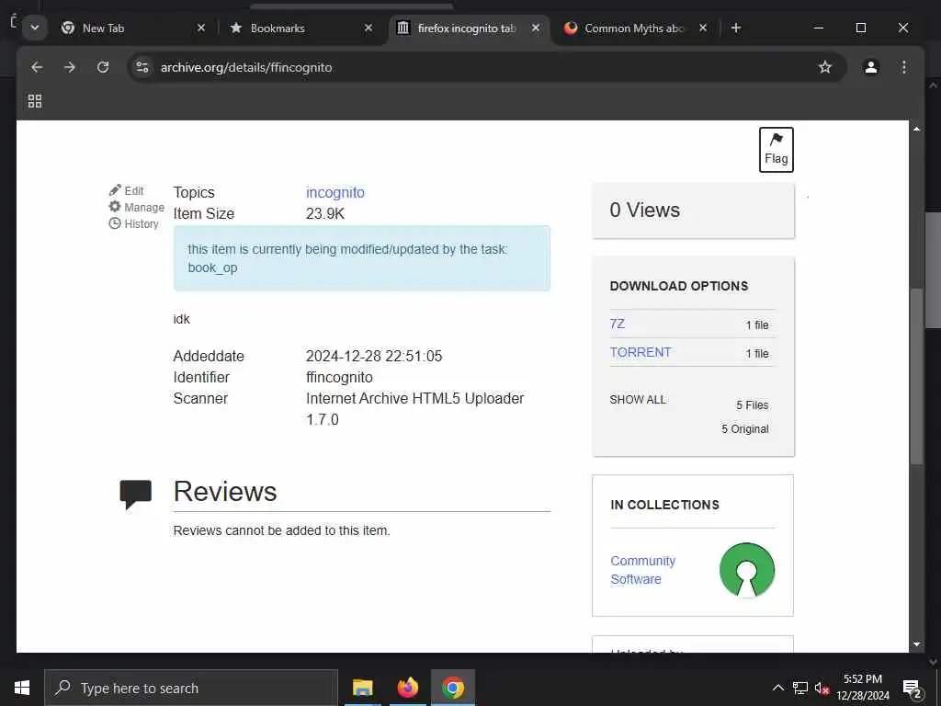The width and height of the screenshot is (941, 706).
Task: Open site information icon in address bar
Action: pos(142,67)
